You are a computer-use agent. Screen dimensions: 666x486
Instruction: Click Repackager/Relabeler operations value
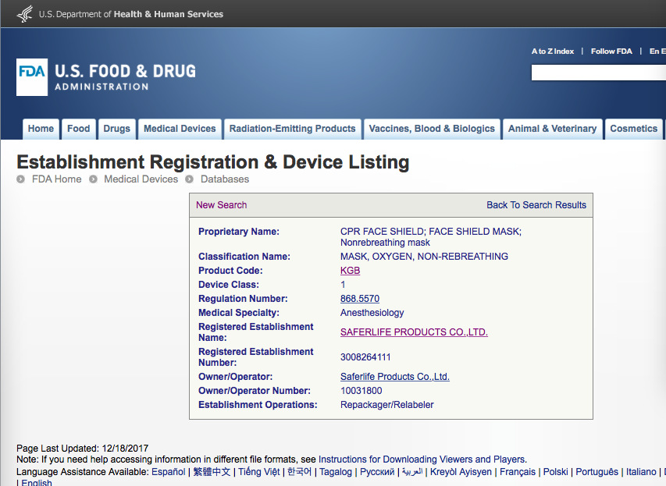387,405
